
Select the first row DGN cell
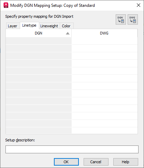39,41
